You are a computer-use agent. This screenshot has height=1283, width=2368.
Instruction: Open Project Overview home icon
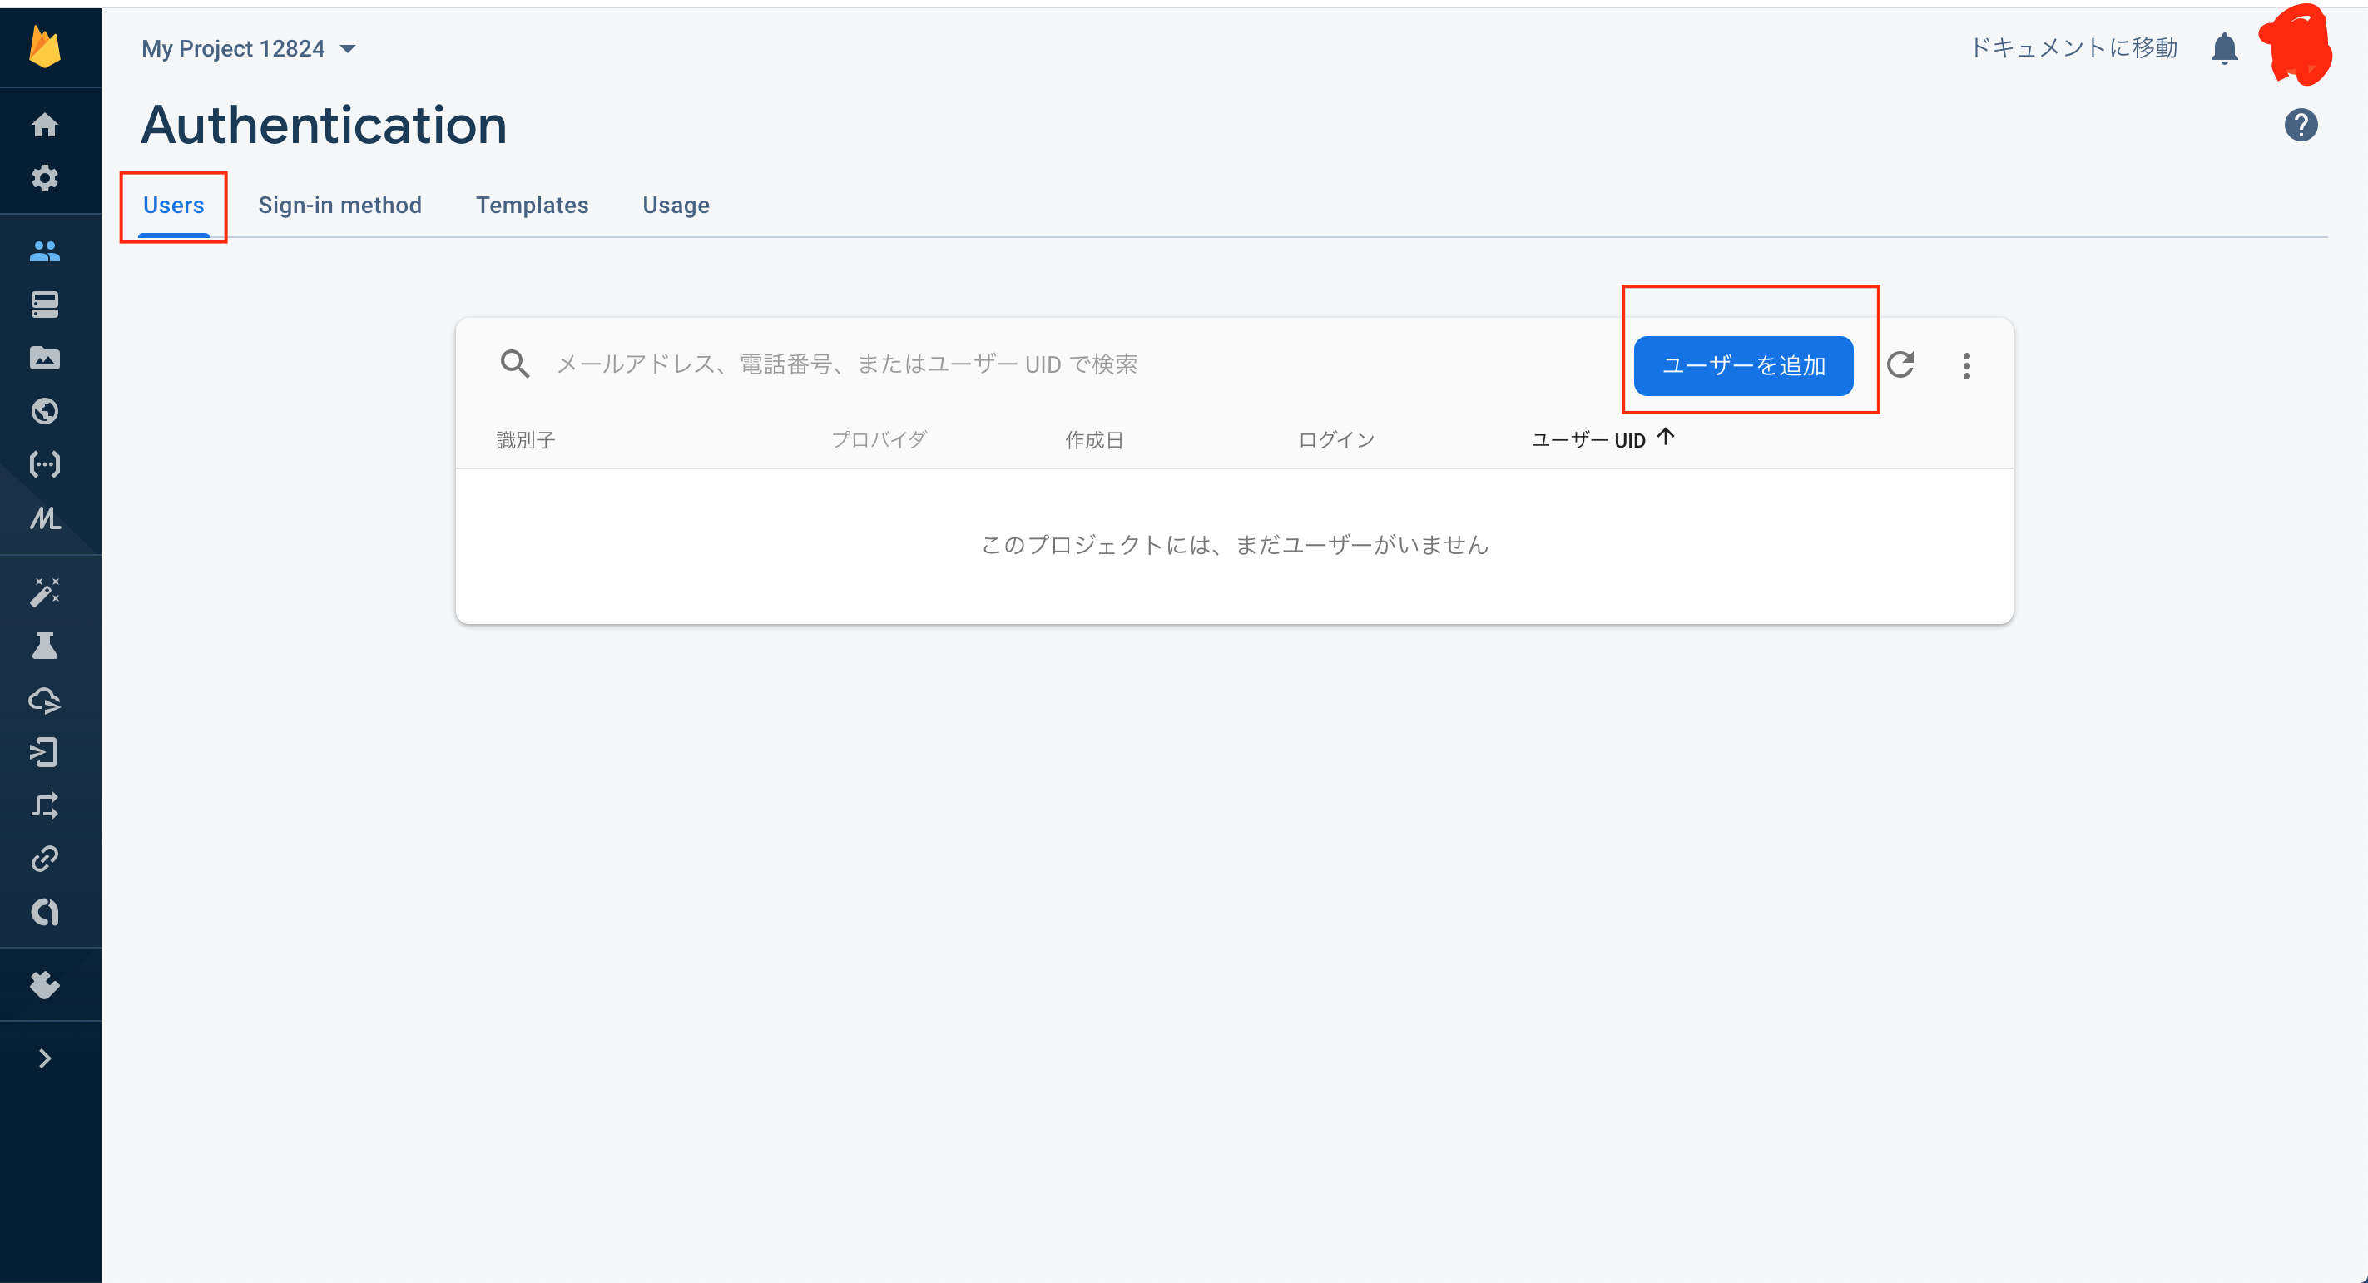coord(44,124)
